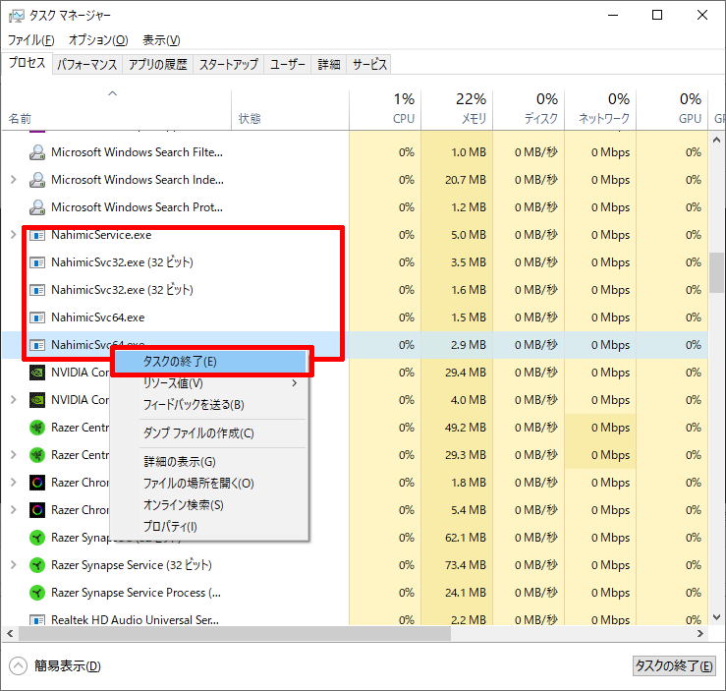Screen dimensions: 726x691
Task: Switch to the パフォーマンス tab
Action: tap(87, 64)
